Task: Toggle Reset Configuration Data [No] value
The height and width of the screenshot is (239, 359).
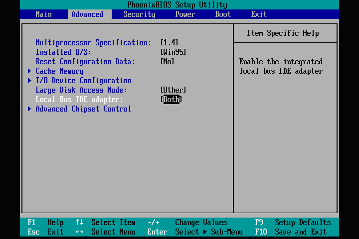Action: coord(167,62)
